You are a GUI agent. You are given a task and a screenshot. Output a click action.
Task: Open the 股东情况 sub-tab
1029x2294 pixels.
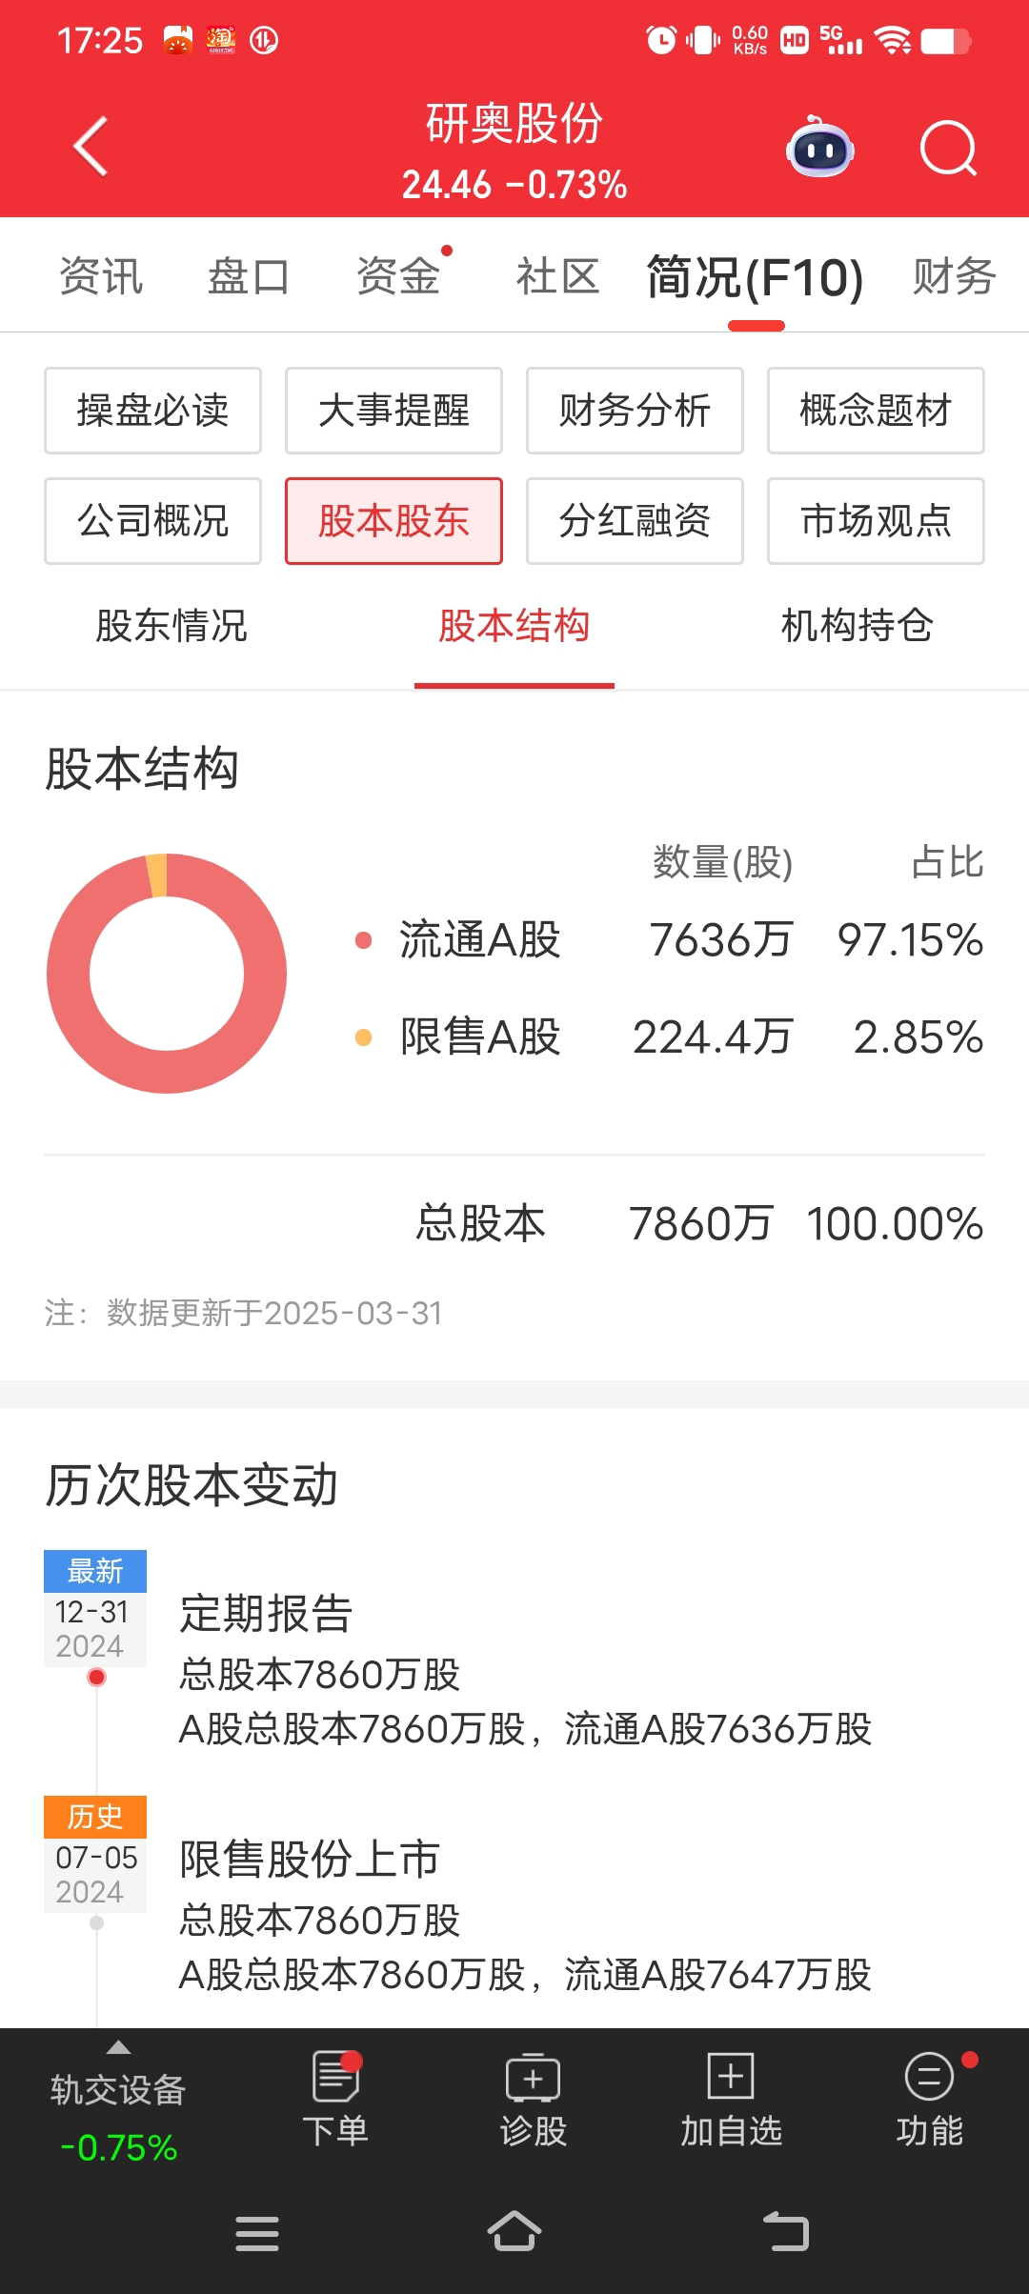171,626
